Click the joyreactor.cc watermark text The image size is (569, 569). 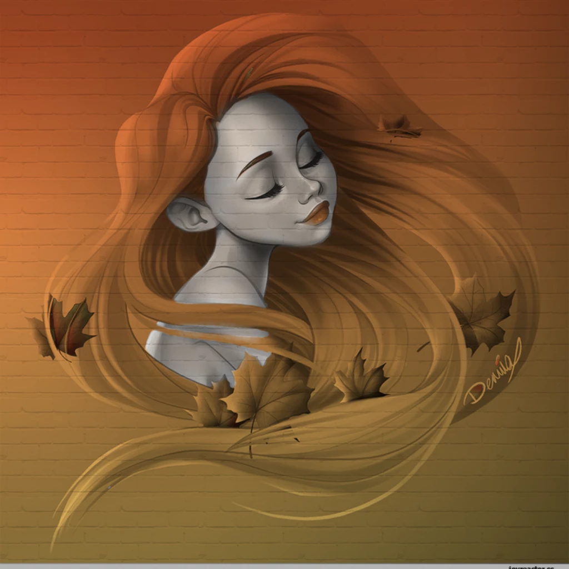click(x=531, y=567)
